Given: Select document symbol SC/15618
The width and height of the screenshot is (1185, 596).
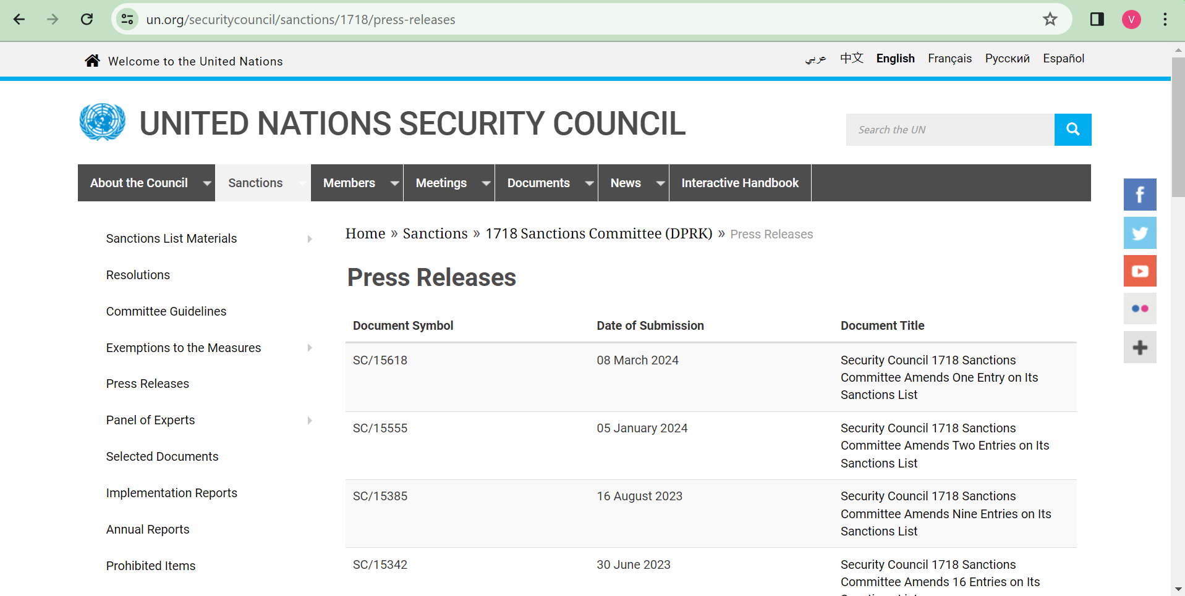Looking at the screenshot, I should click(380, 360).
